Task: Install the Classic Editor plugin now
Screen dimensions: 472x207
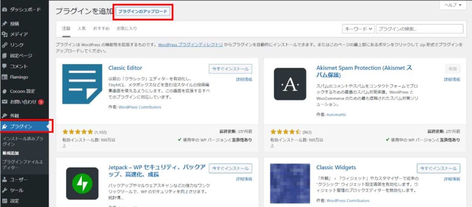Action: click(x=230, y=69)
